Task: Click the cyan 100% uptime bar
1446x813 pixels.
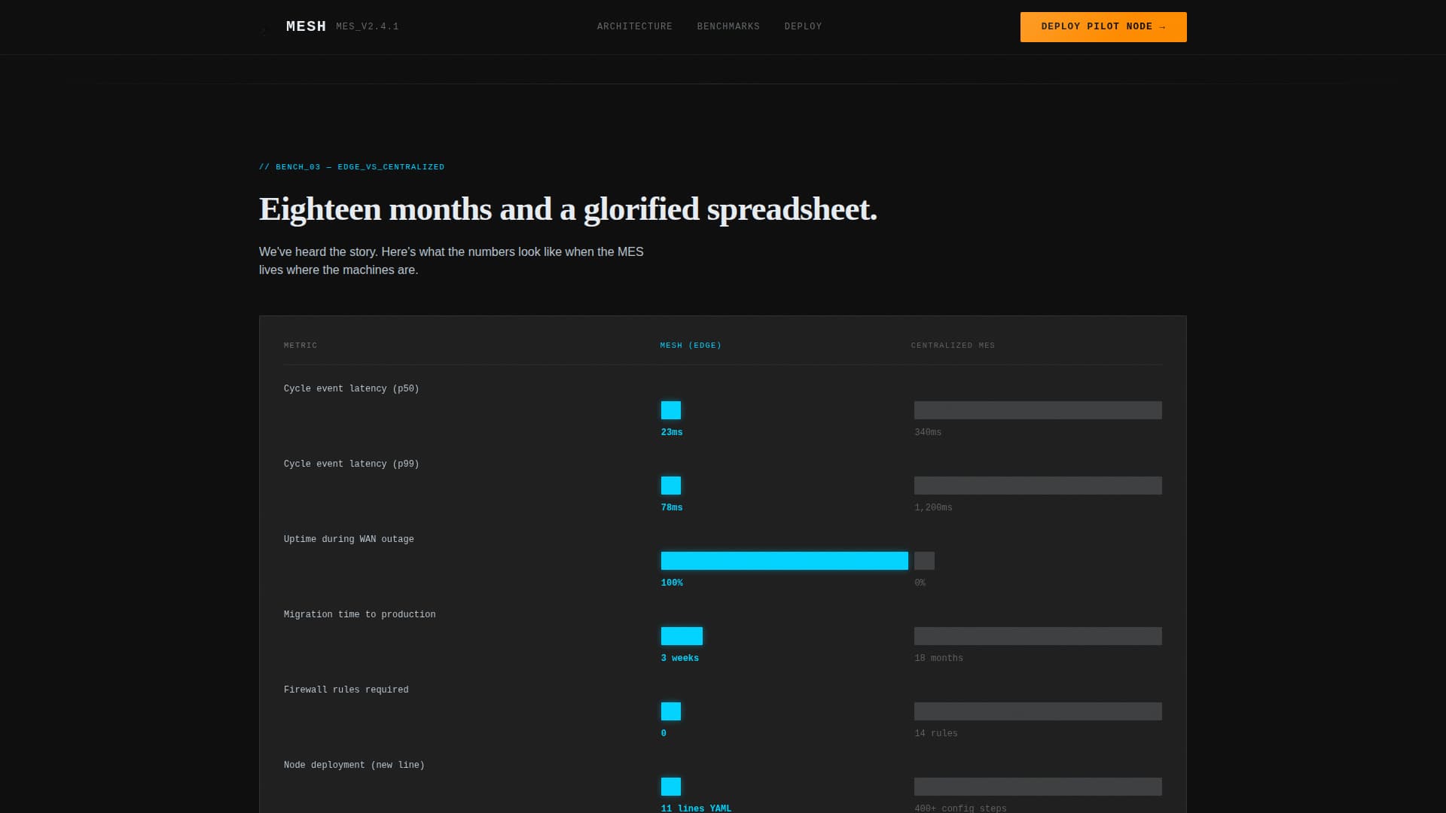Action: (x=785, y=561)
